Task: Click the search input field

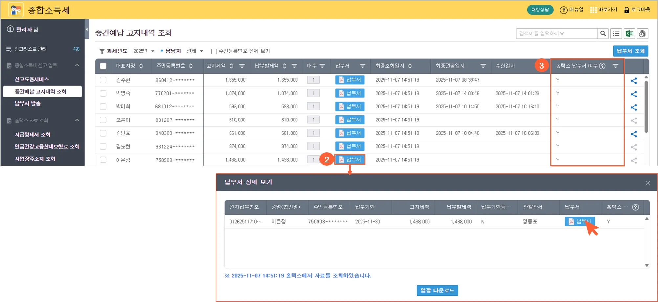Action: (556, 33)
